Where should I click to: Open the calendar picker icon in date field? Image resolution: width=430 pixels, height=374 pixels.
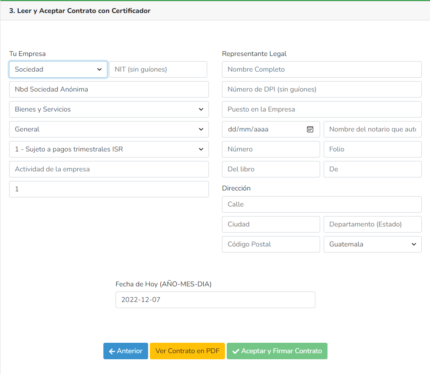click(x=310, y=129)
